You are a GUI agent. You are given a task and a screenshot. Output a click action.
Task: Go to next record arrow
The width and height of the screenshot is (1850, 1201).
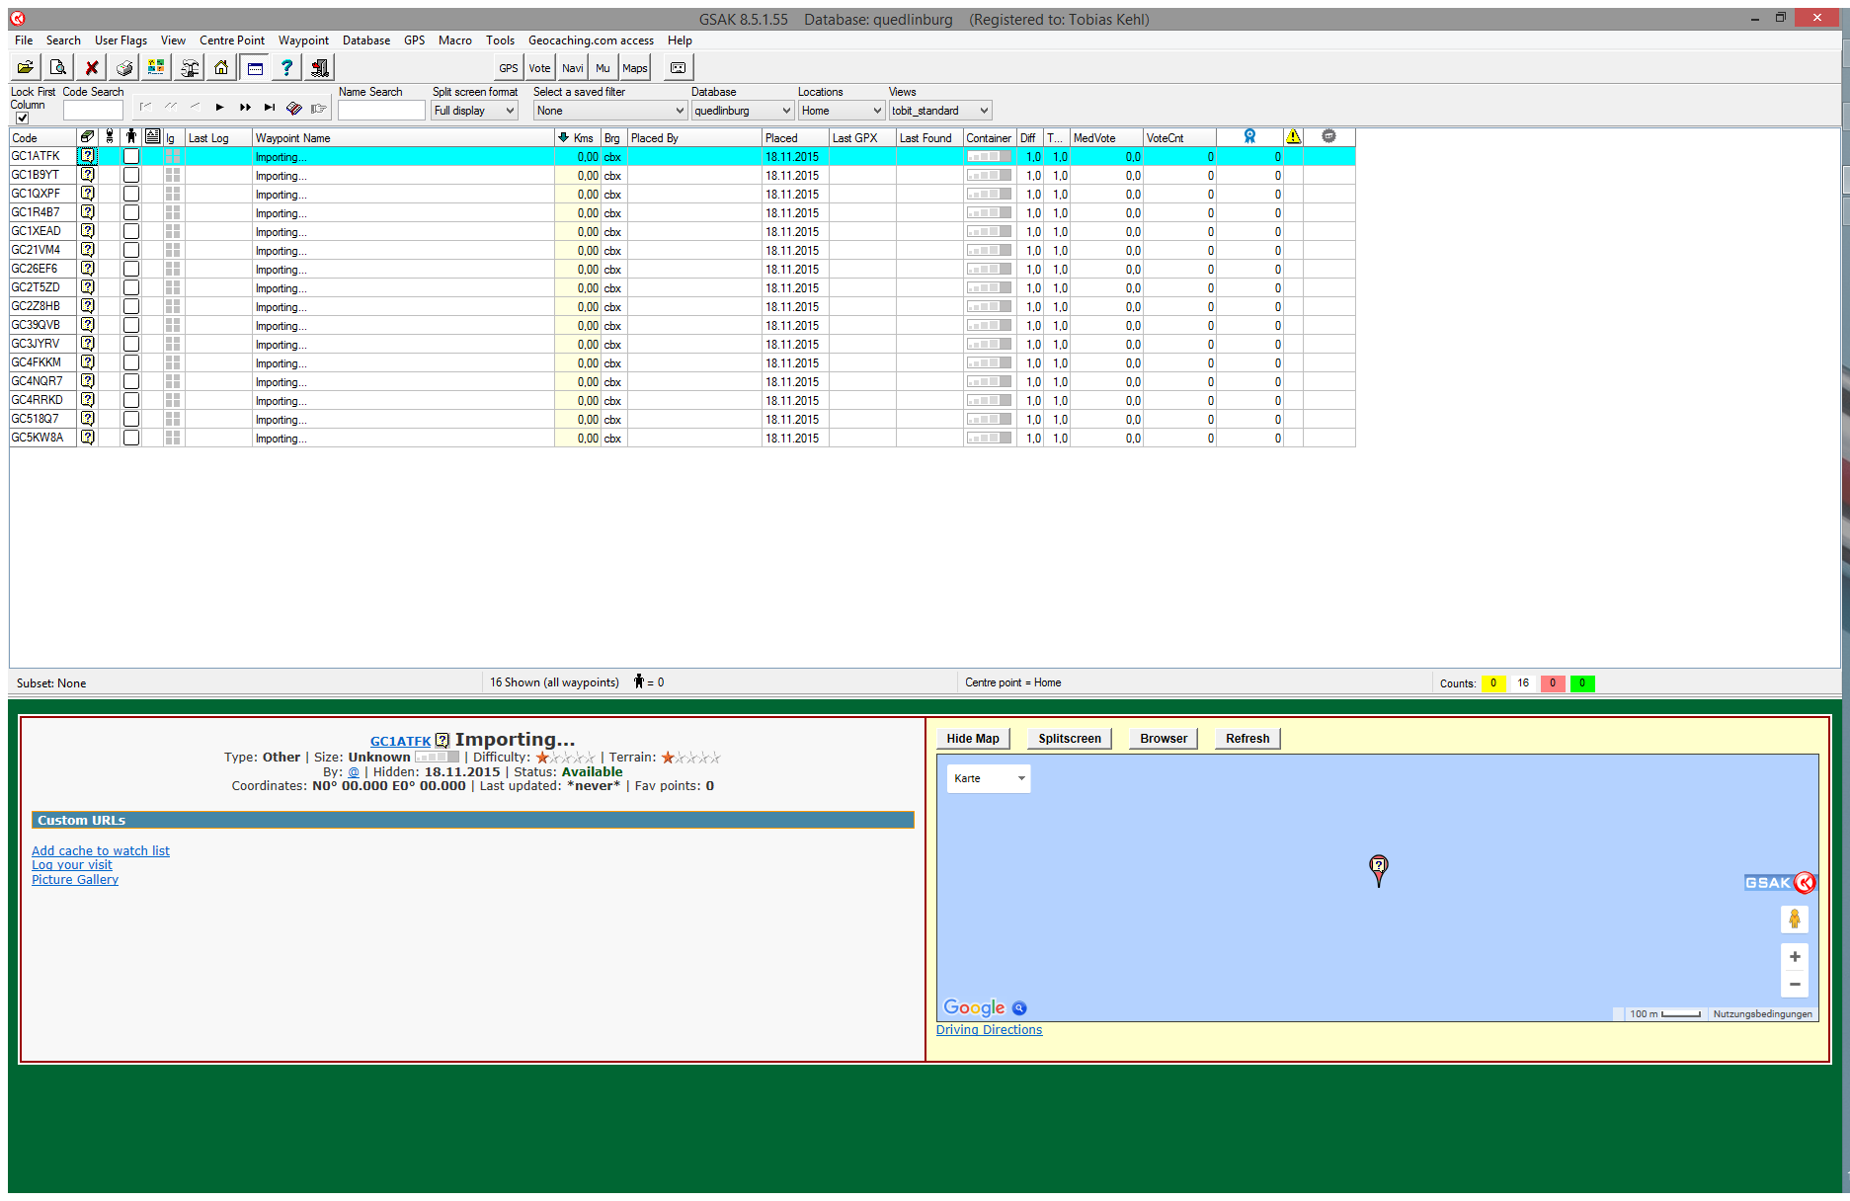tap(219, 108)
